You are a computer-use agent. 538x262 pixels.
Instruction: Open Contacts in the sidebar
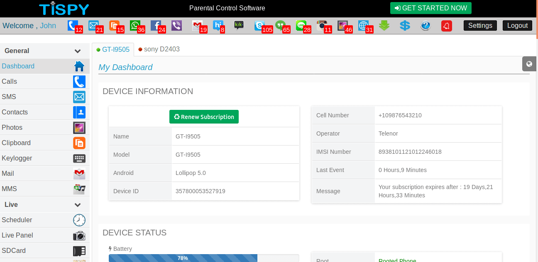pyautogui.click(x=45, y=112)
